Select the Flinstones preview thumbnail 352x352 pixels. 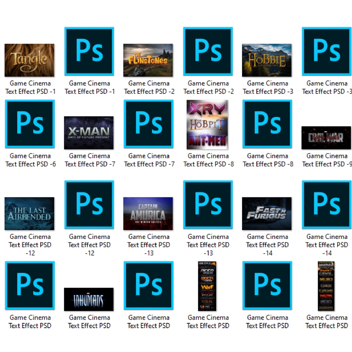click(148, 60)
